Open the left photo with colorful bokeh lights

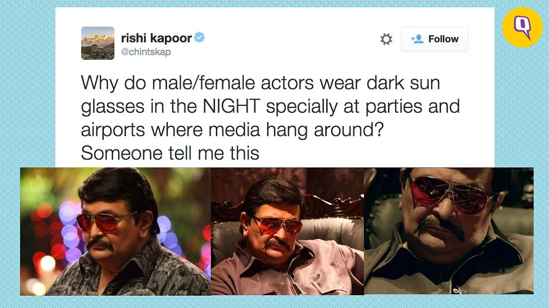115,232
